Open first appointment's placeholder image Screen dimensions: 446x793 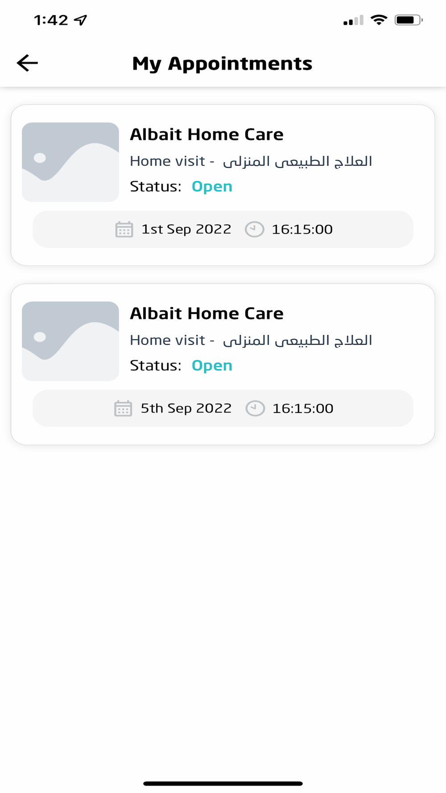click(70, 162)
